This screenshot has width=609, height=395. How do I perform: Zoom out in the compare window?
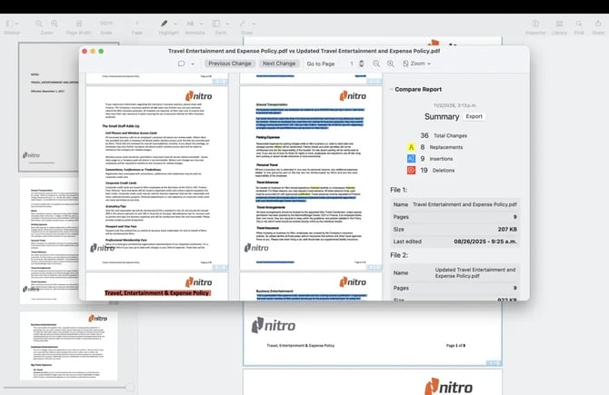[376, 64]
